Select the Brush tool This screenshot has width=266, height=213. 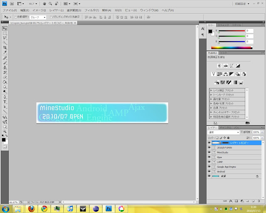(5, 63)
